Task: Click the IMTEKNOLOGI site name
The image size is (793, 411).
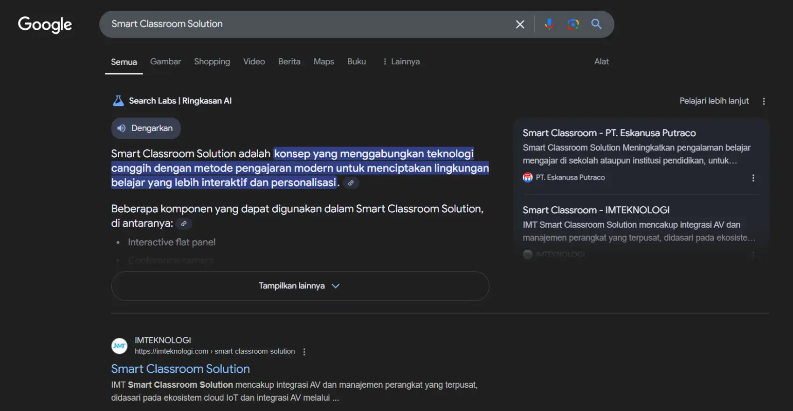Action: coord(163,340)
